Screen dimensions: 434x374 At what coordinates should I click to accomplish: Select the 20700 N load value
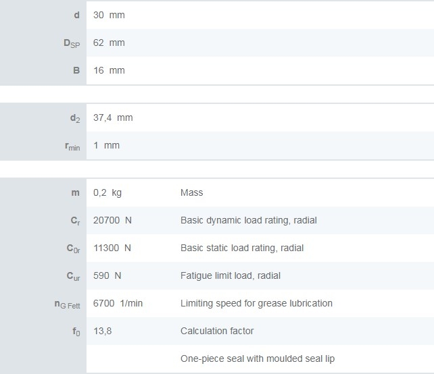coord(112,220)
